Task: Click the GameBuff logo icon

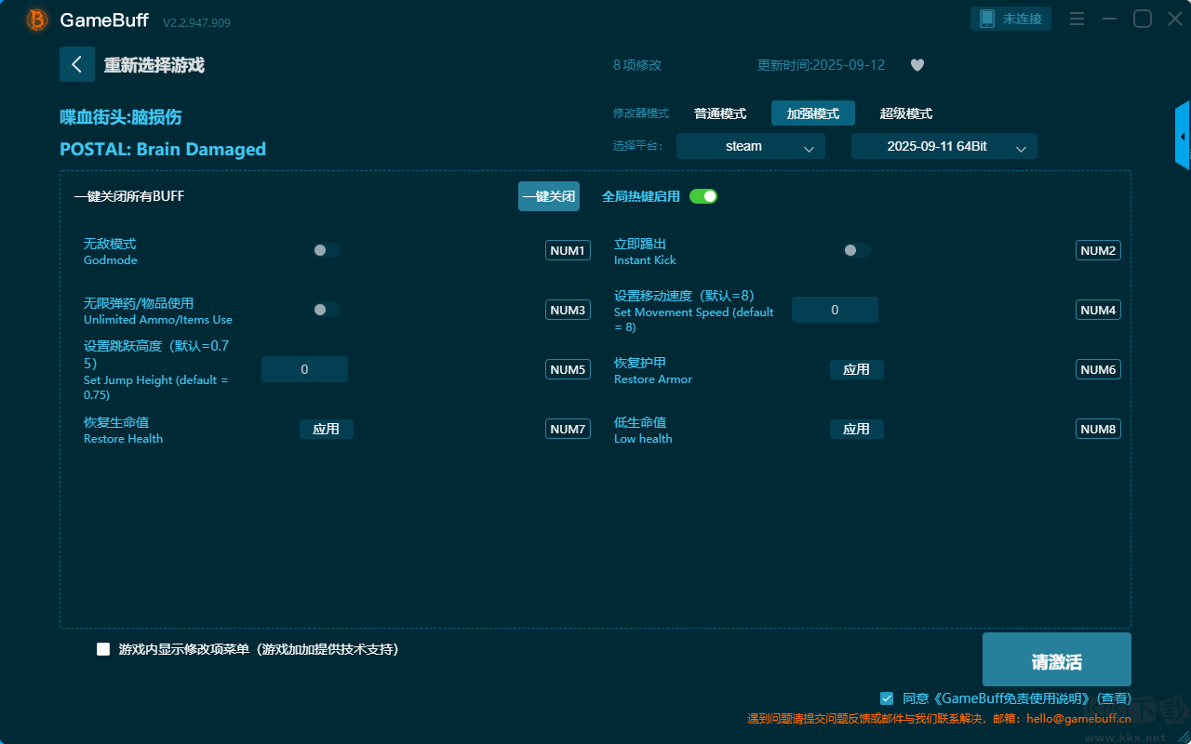Action: [37, 20]
